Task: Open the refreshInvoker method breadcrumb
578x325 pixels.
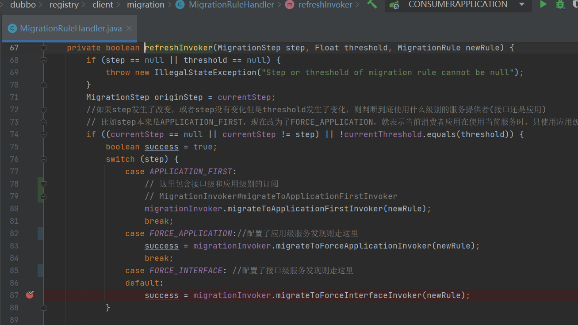Action: [x=325, y=5]
